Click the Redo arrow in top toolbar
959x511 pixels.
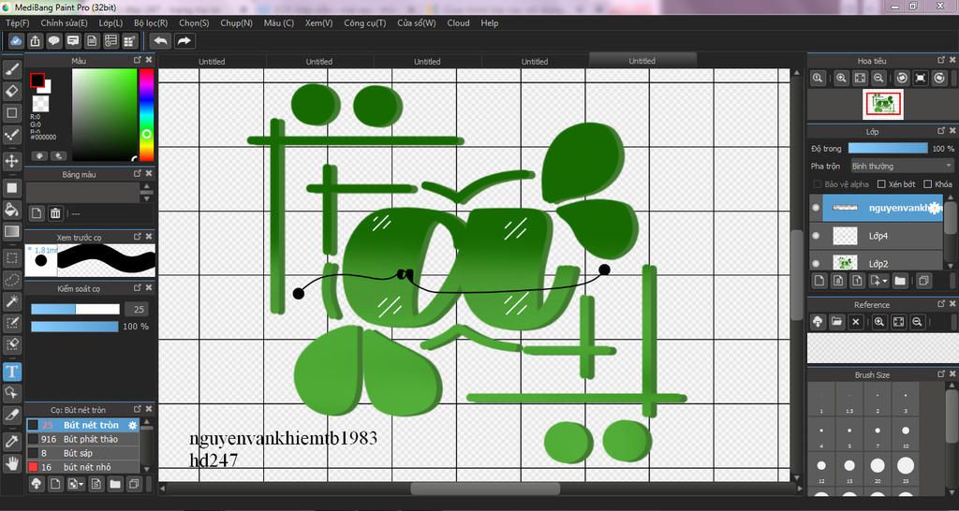click(x=184, y=41)
